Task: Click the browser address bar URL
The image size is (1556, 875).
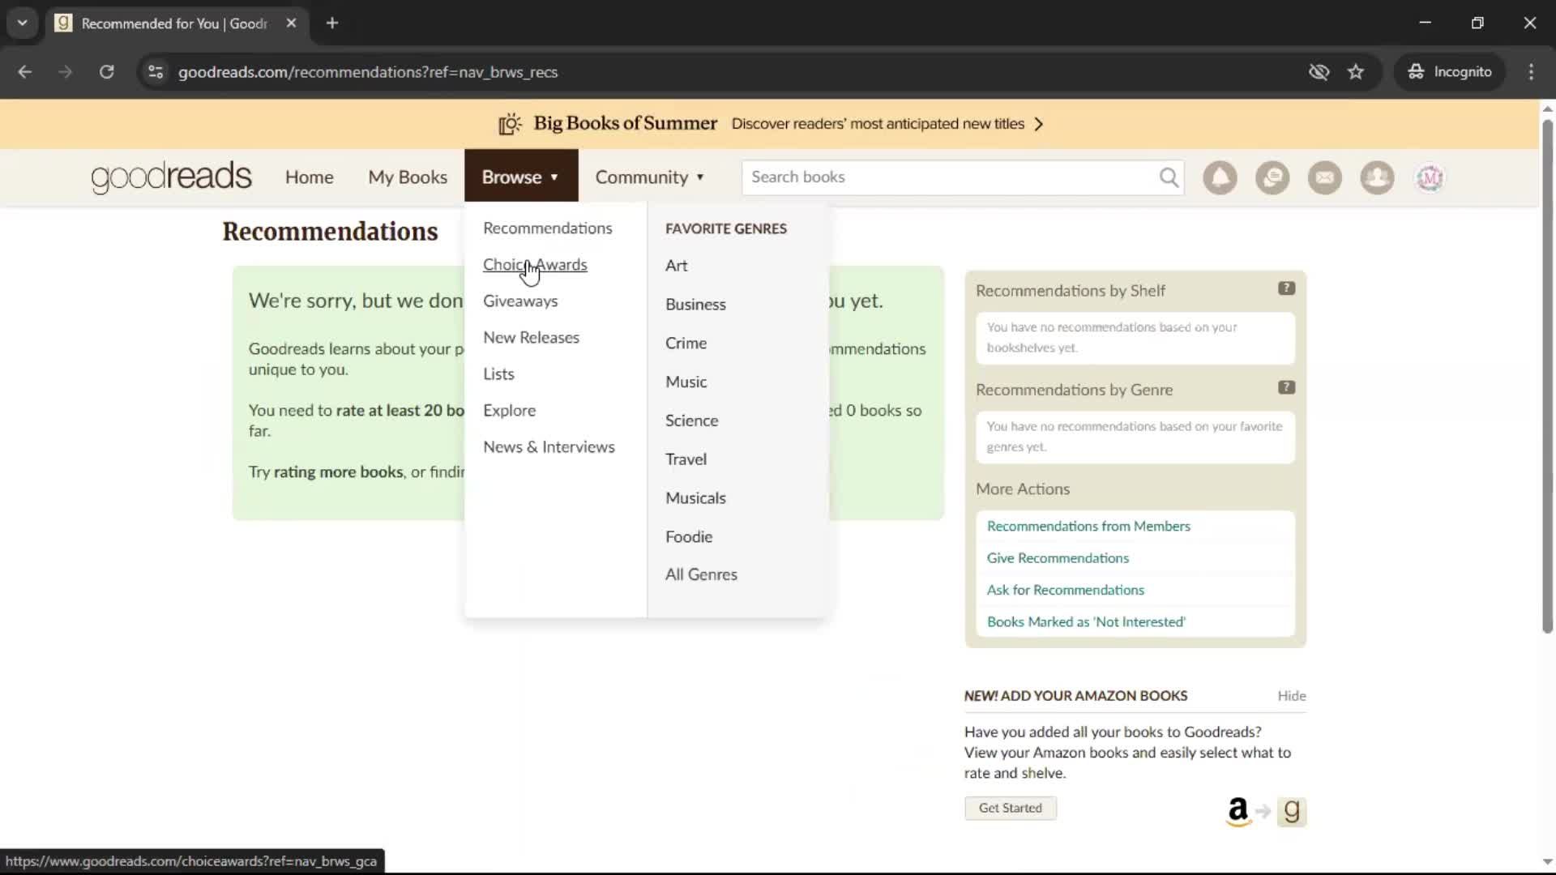Action: pyautogui.click(x=368, y=72)
